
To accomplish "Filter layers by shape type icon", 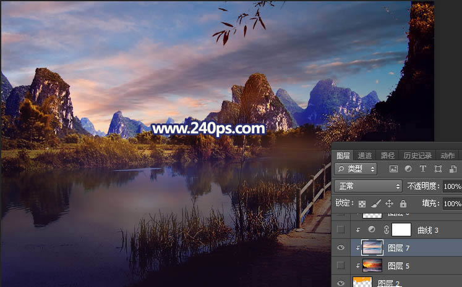I will [438, 168].
